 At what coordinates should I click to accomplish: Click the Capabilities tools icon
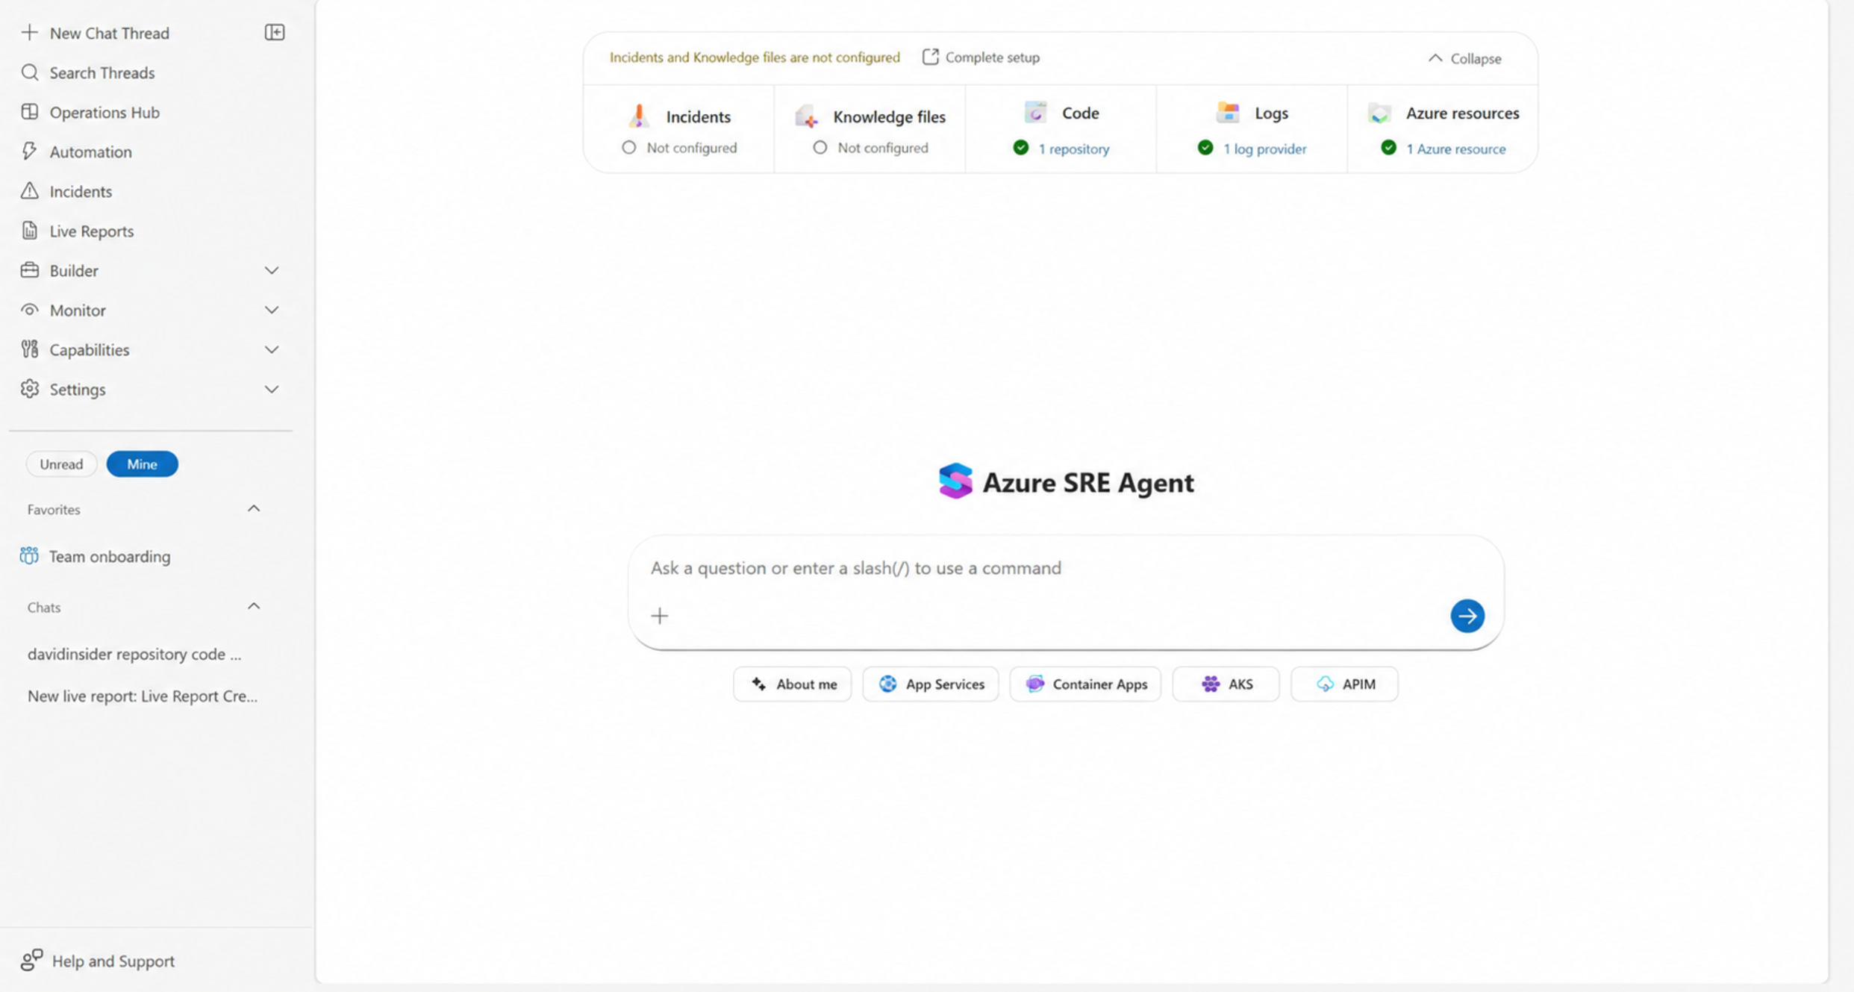pos(29,349)
